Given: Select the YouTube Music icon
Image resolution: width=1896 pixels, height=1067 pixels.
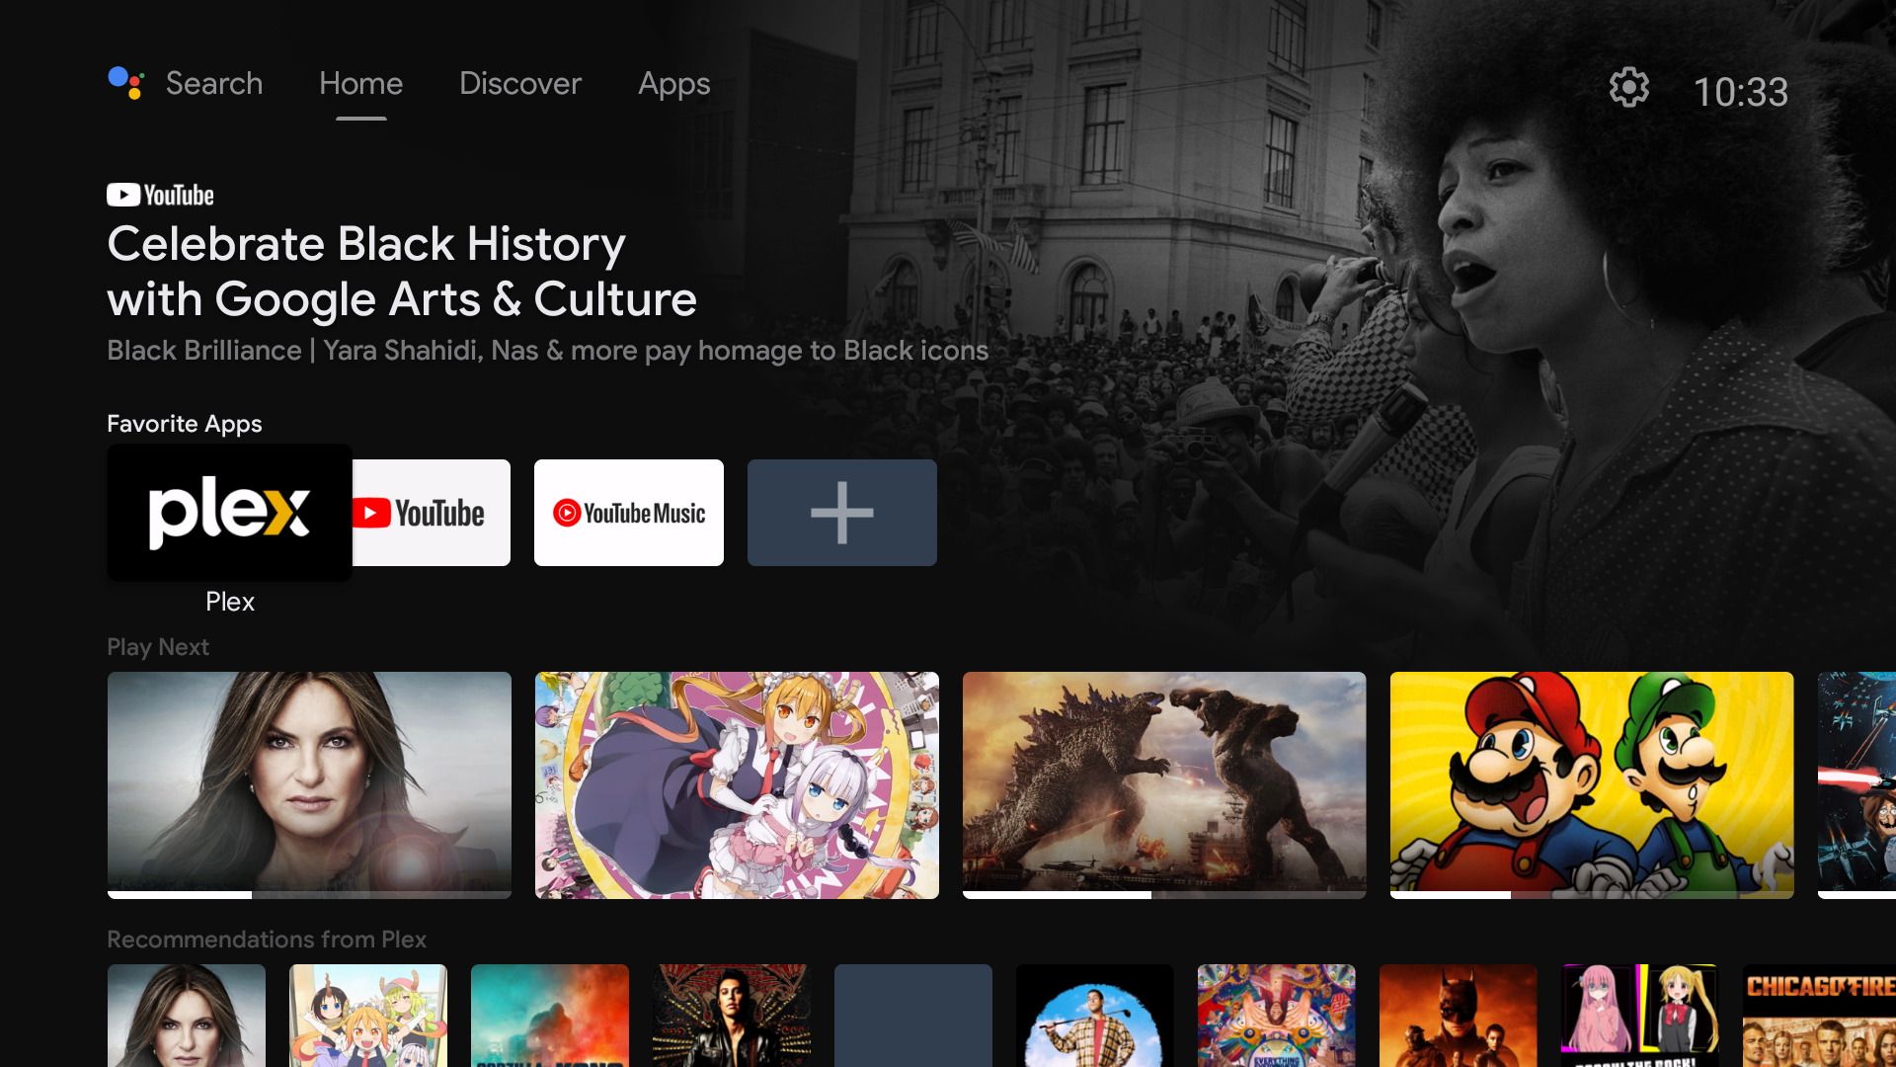Looking at the screenshot, I should click(x=628, y=512).
